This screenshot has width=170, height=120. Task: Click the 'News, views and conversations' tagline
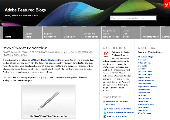(x=21, y=16)
